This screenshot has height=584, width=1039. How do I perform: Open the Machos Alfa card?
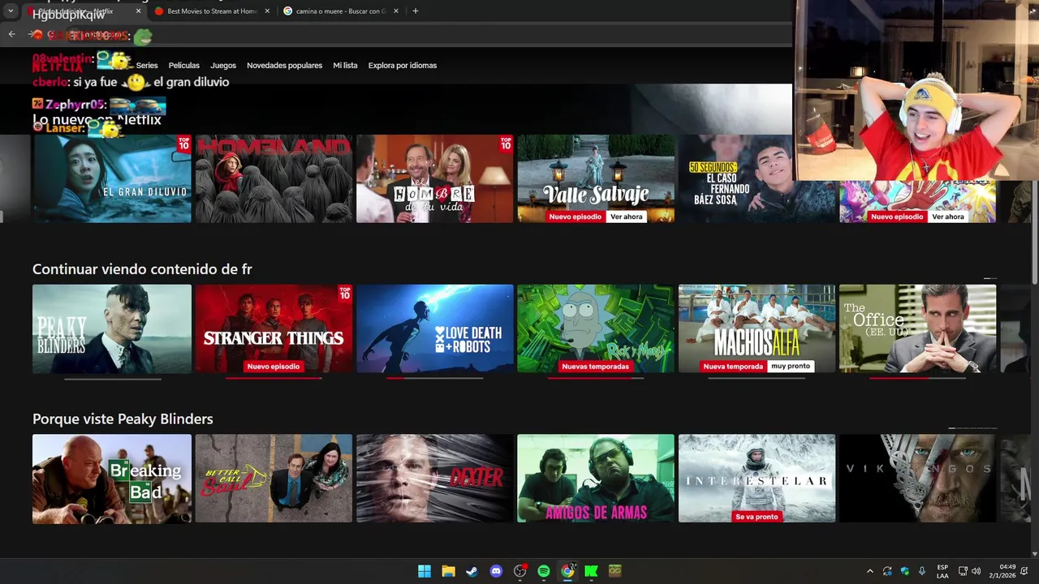[x=757, y=328]
